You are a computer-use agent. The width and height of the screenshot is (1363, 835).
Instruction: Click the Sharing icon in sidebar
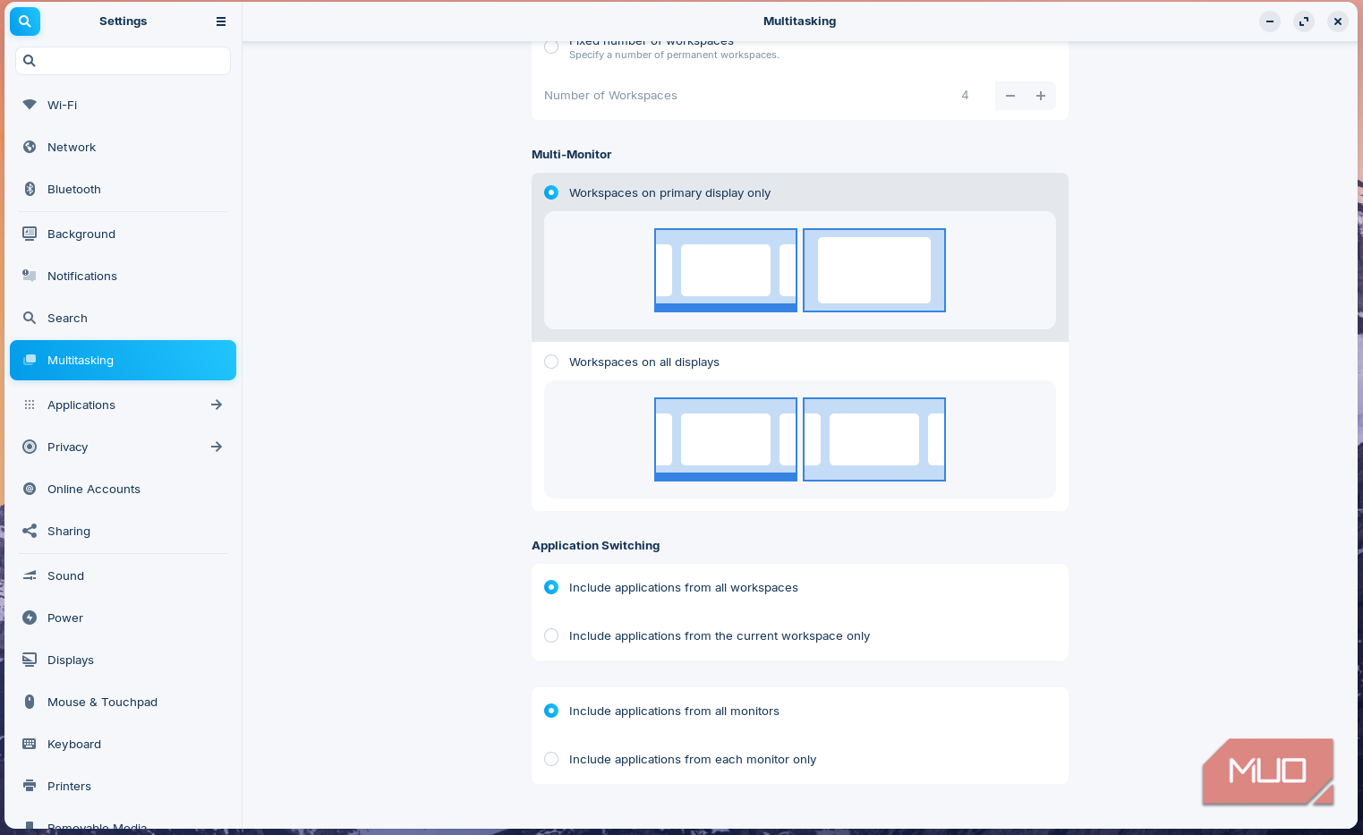click(x=30, y=531)
